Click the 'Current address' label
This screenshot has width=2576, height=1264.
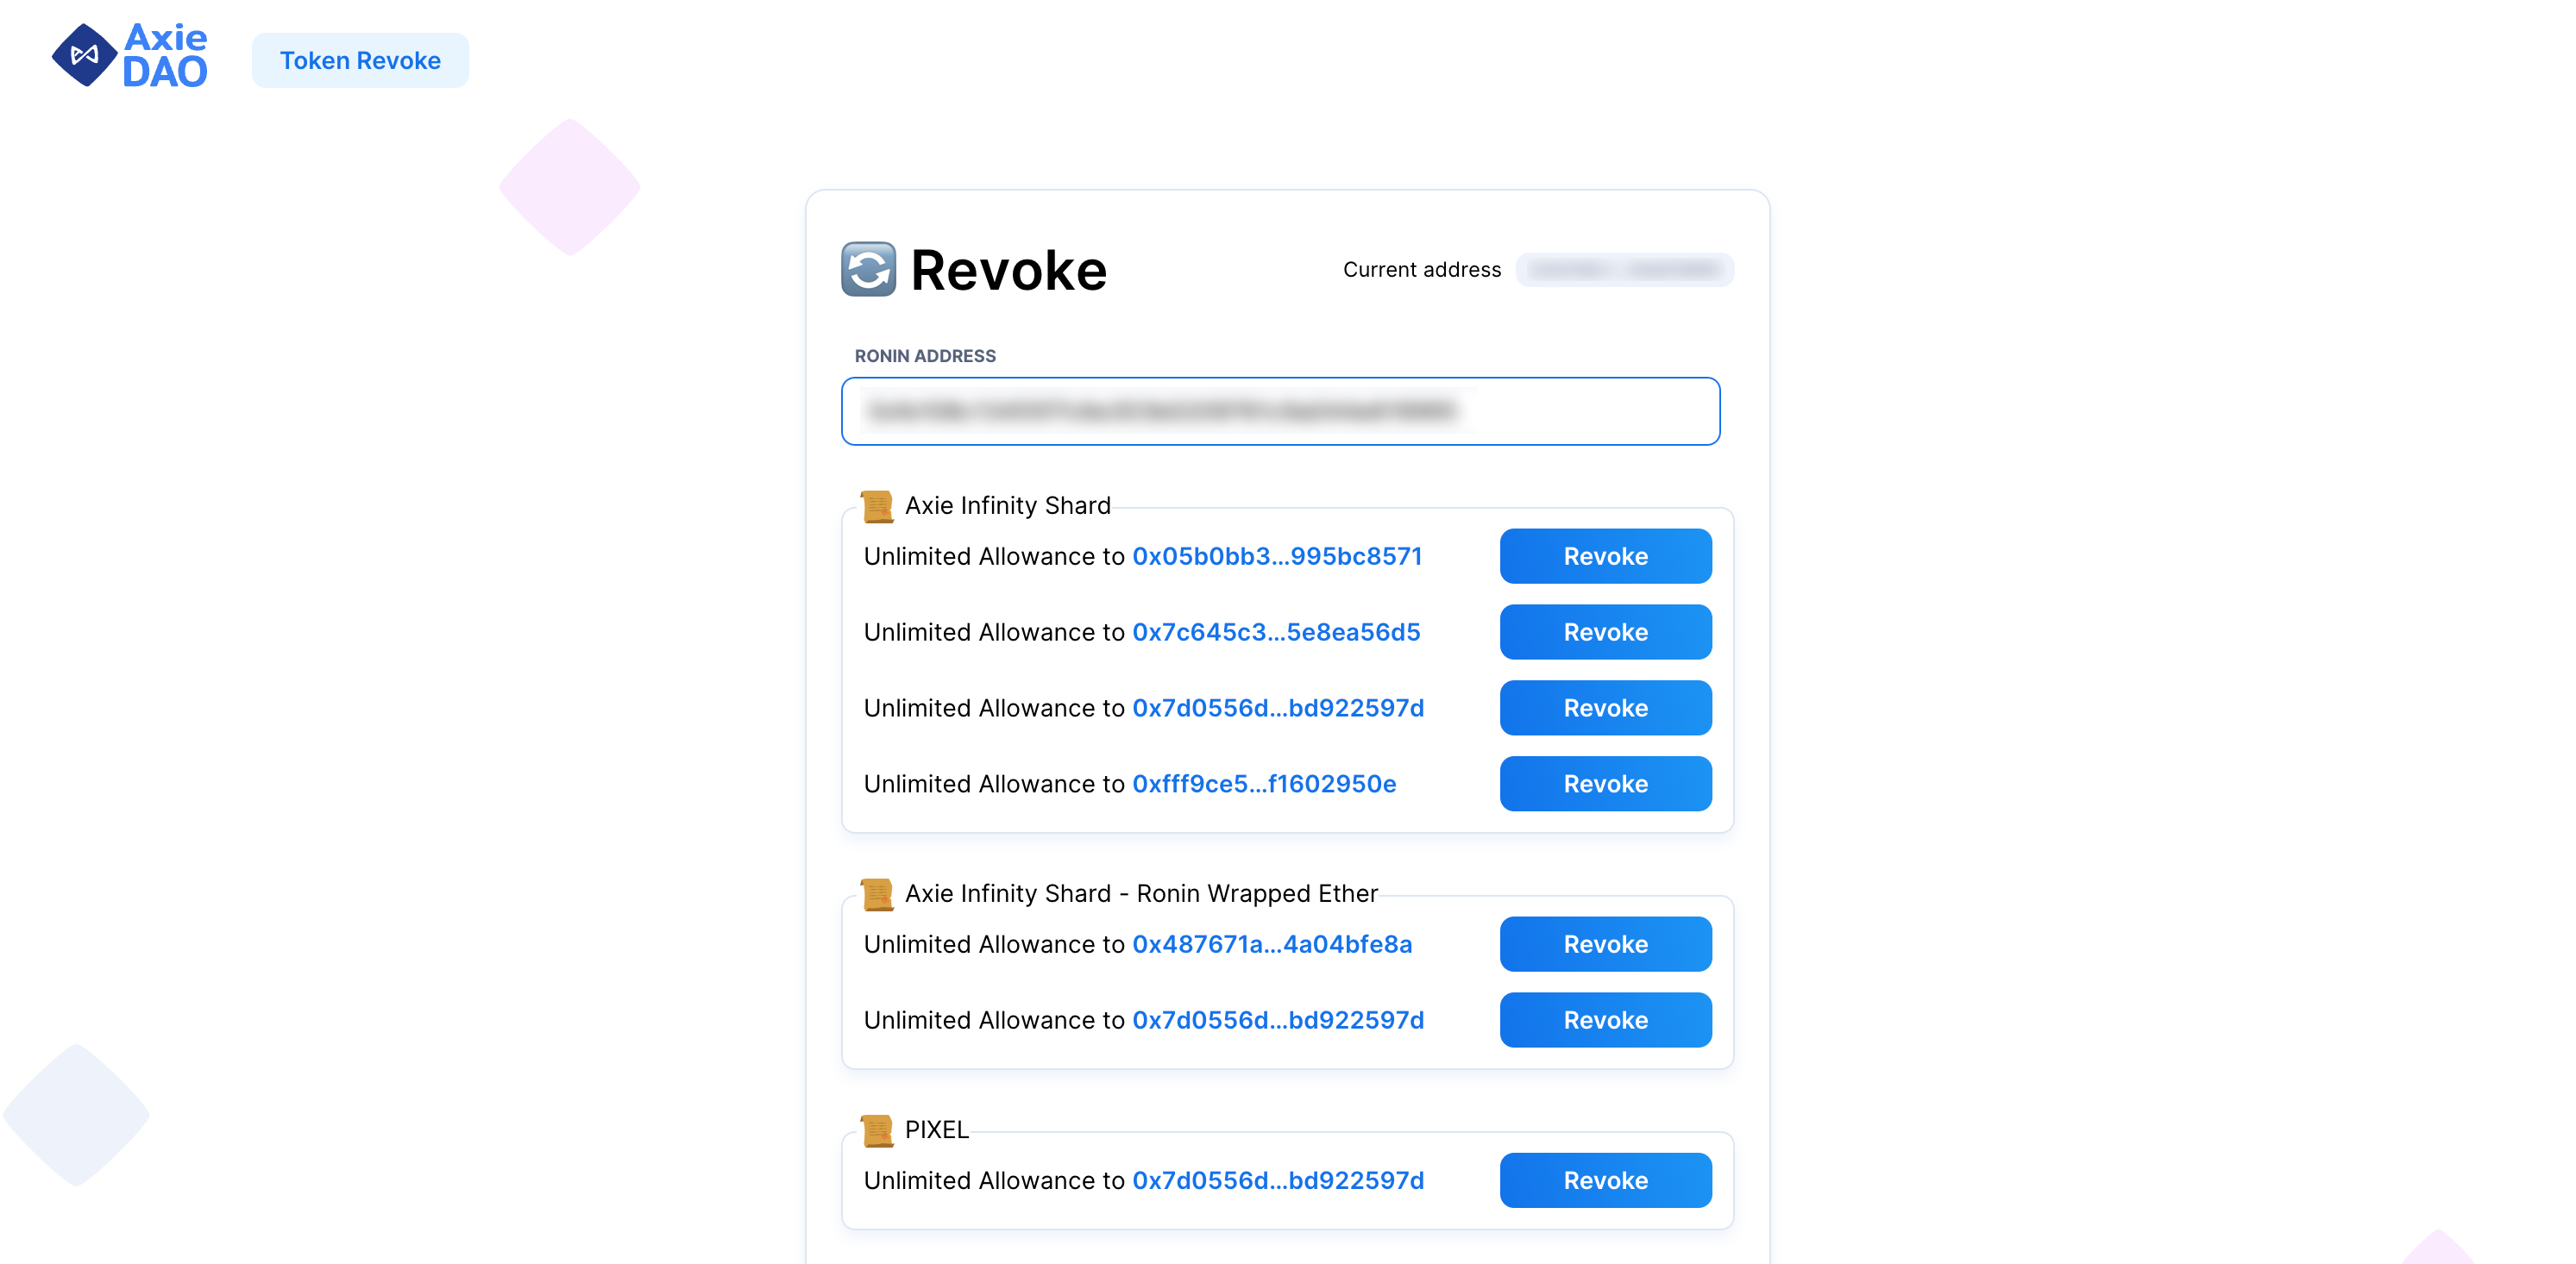(1422, 270)
